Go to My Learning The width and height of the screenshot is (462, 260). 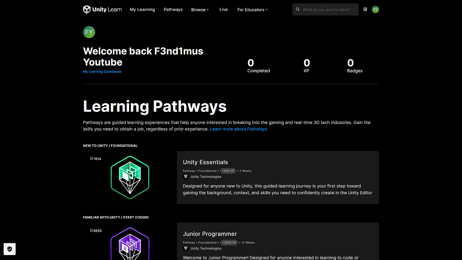[143, 10]
